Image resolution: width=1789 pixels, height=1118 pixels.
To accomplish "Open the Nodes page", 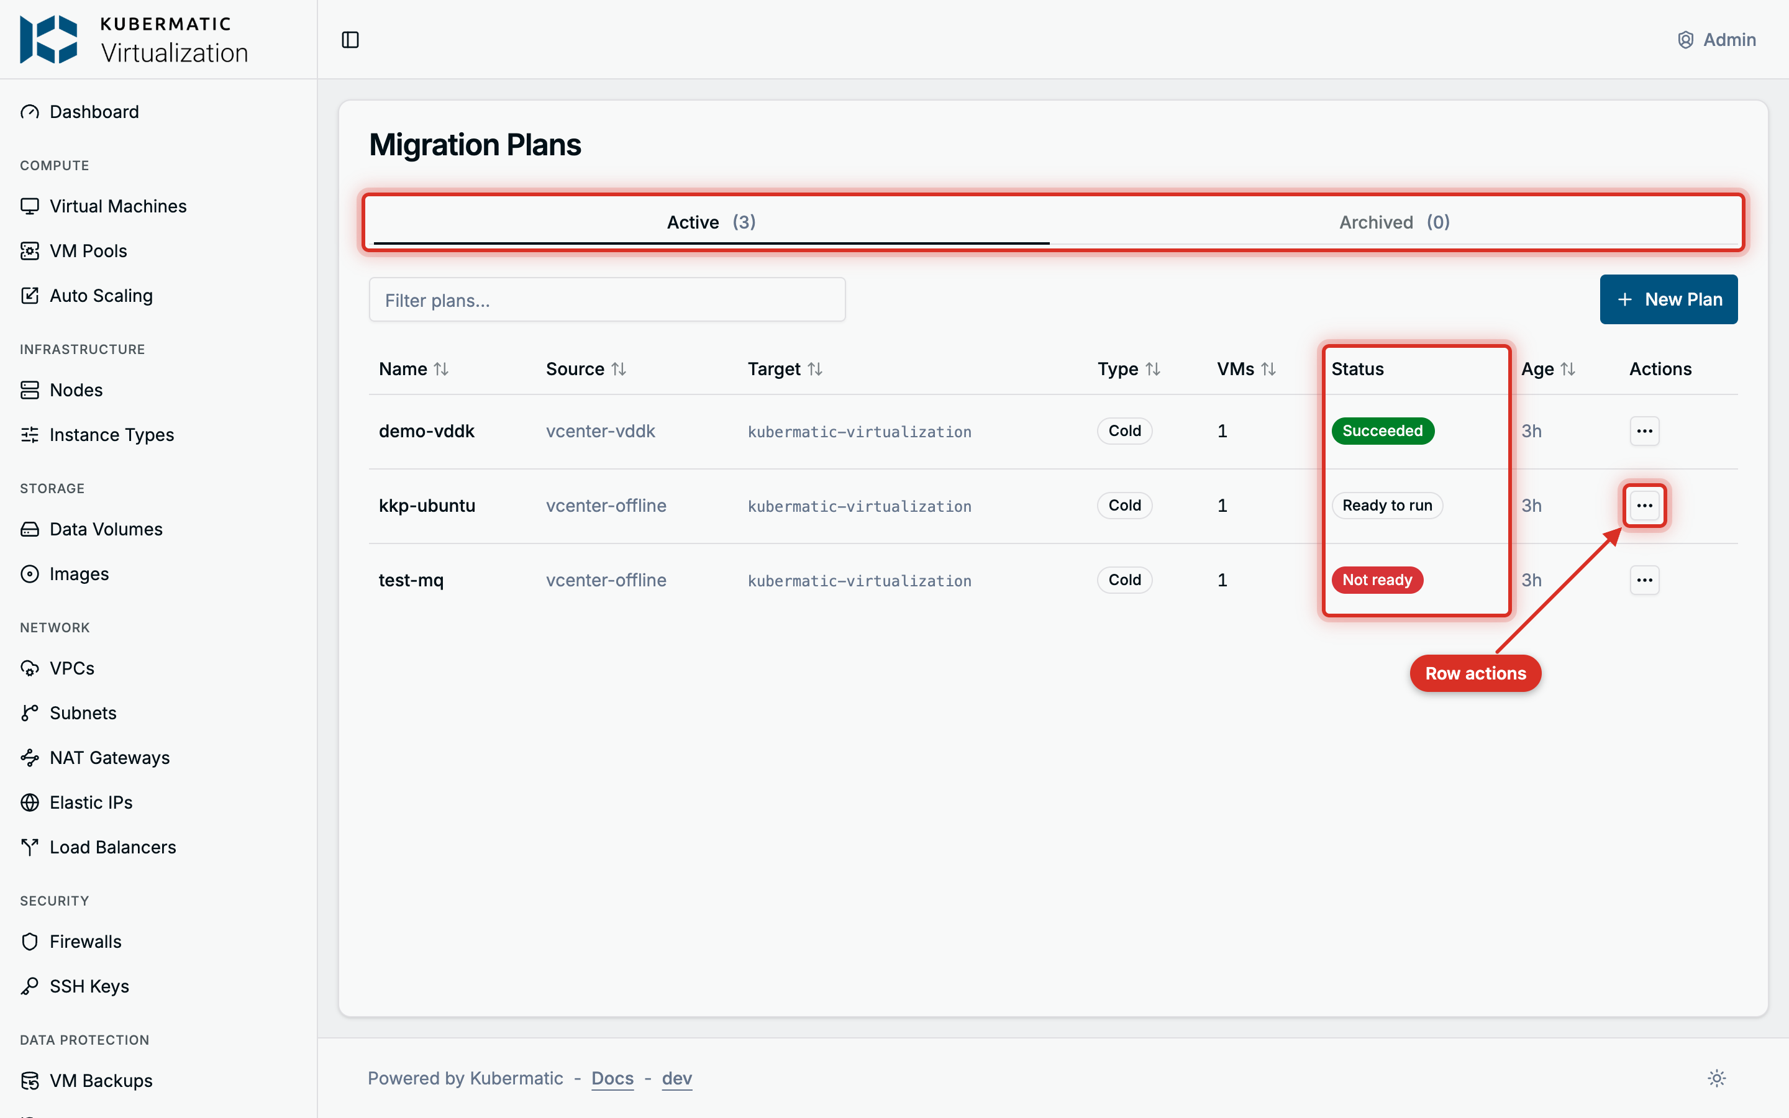I will coord(62,389).
